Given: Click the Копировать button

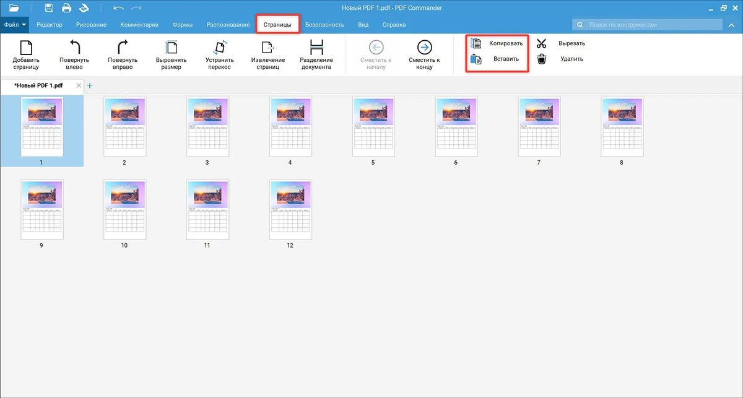Looking at the screenshot, I should tap(497, 43).
